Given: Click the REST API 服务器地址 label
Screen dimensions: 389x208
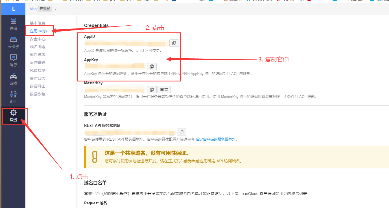Looking at the screenshot, I should click(102, 125).
